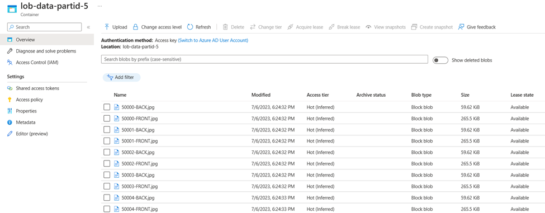This screenshot has width=545, height=213.
Task: Click the Properties bars icon
Action: tap(10, 111)
